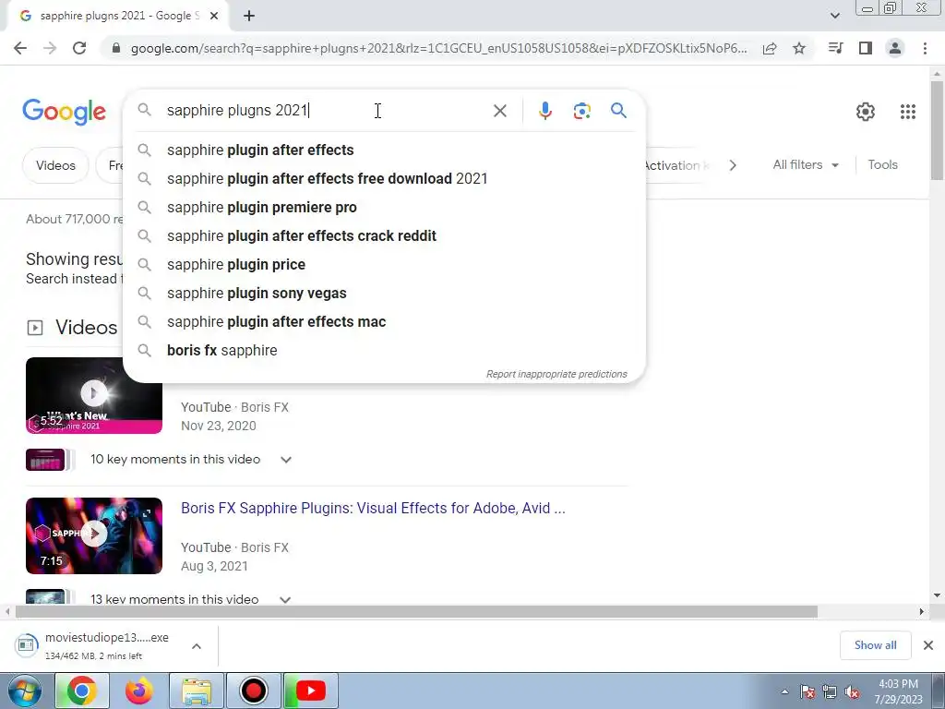This screenshot has width=945, height=709.
Task: Click the vertical scrollbar thumb
Action: [938, 129]
